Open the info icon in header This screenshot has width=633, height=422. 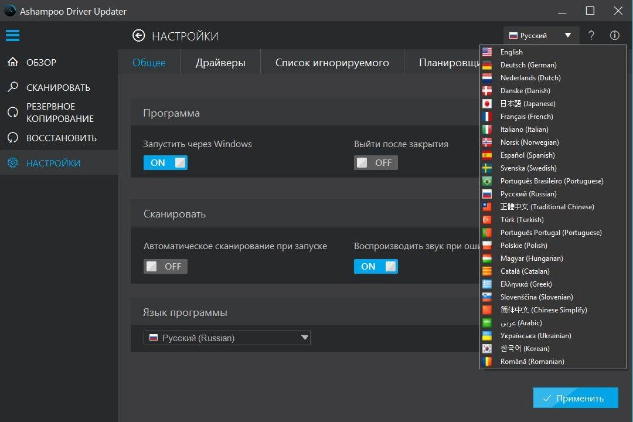614,35
